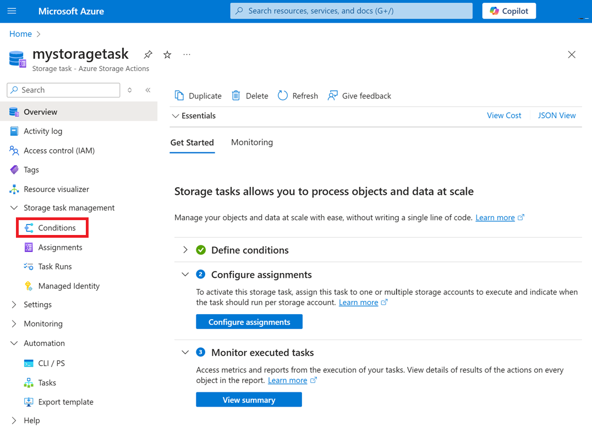The width and height of the screenshot is (592, 432).
Task: Click the storage task resource icon
Action: [x=18, y=59]
